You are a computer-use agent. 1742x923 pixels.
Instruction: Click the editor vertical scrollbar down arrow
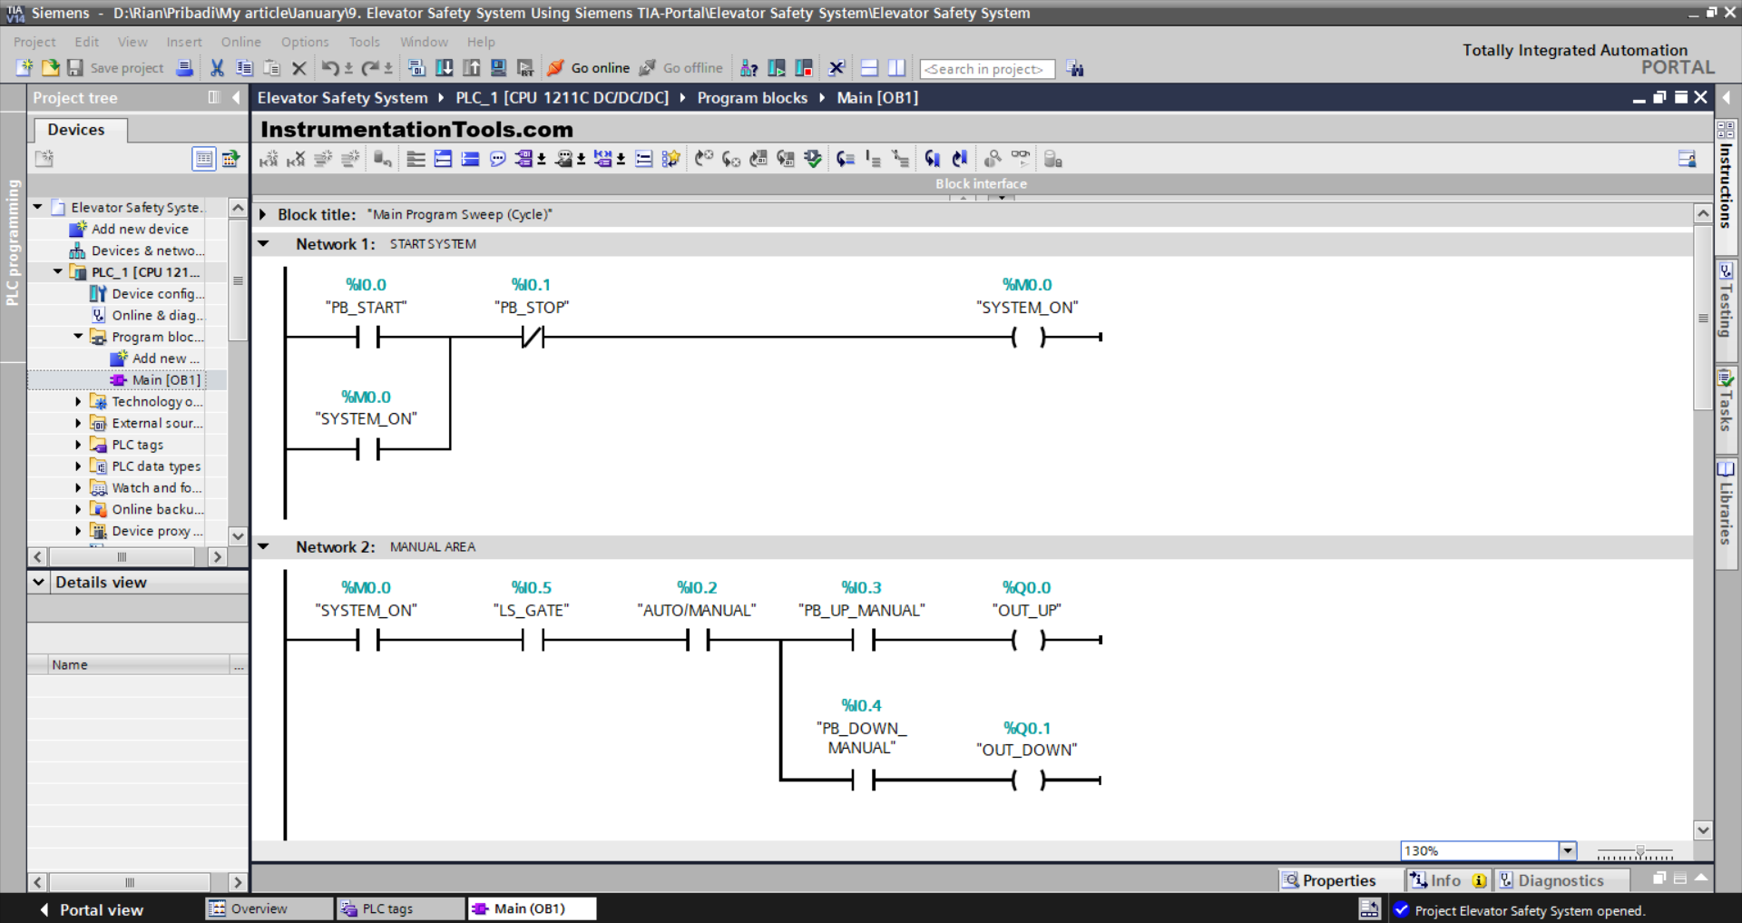1703,830
